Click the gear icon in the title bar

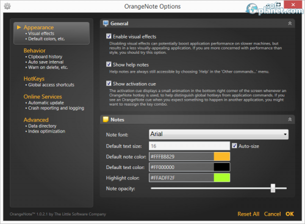7,6
